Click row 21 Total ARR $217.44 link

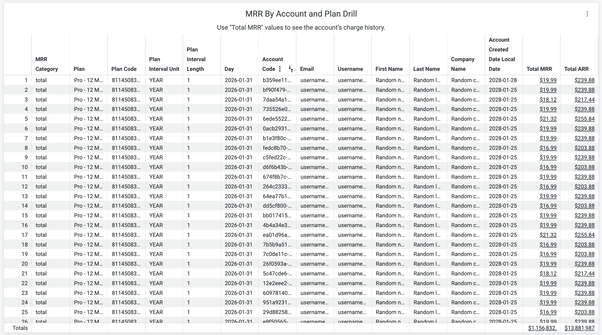584,274
